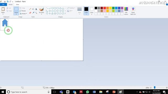
Task: Expand the Shapes gallery more arrow
Action: pos(65,13)
